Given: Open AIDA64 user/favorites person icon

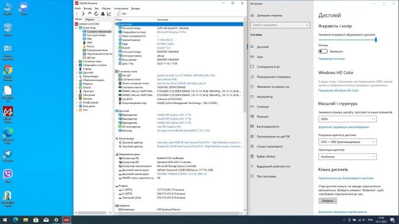Looking at the screenshot, I should click(x=103, y=14).
